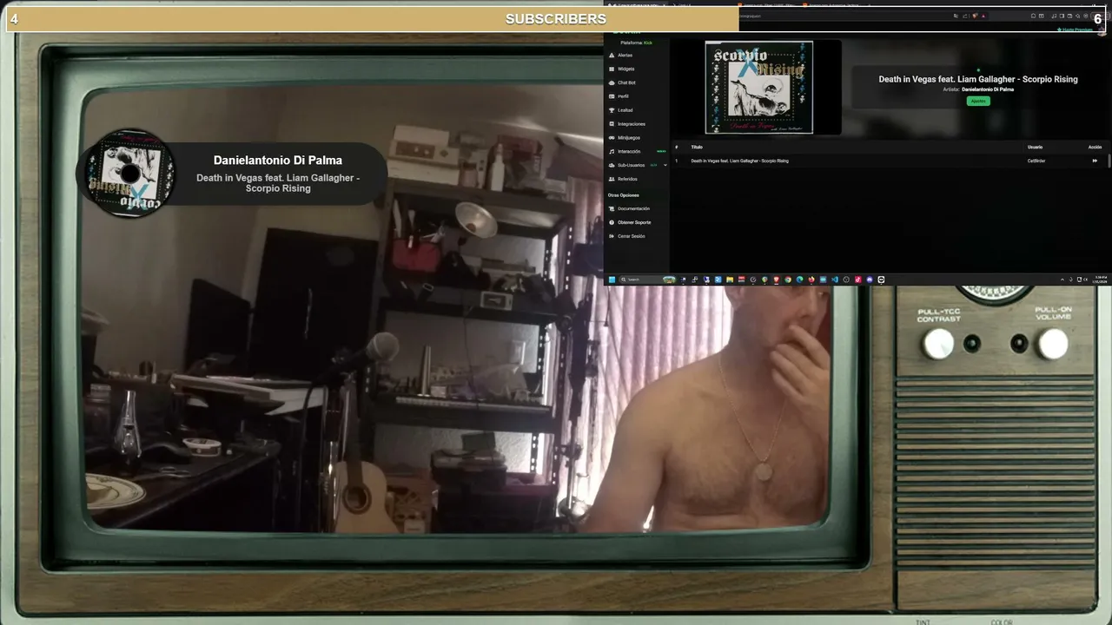Click the Usuario column header
Image resolution: width=1112 pixels, height=625 pixels.
coord(1035,147)
